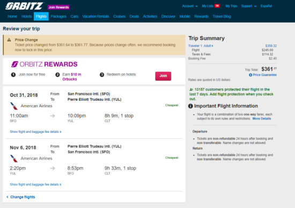Open the More Details link
The image size is (295, 208).
[x=262, y=118]
